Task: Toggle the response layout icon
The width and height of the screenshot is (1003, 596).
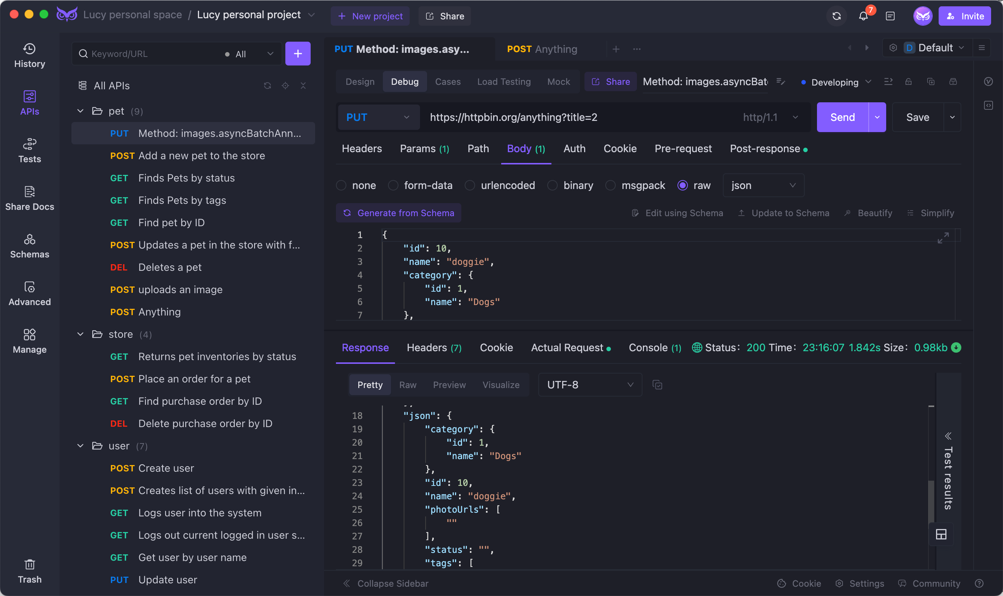Action: coord(941,534)
